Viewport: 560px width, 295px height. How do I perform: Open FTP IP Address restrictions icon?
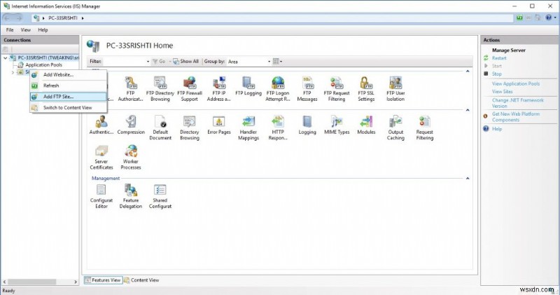coord(218,89)
